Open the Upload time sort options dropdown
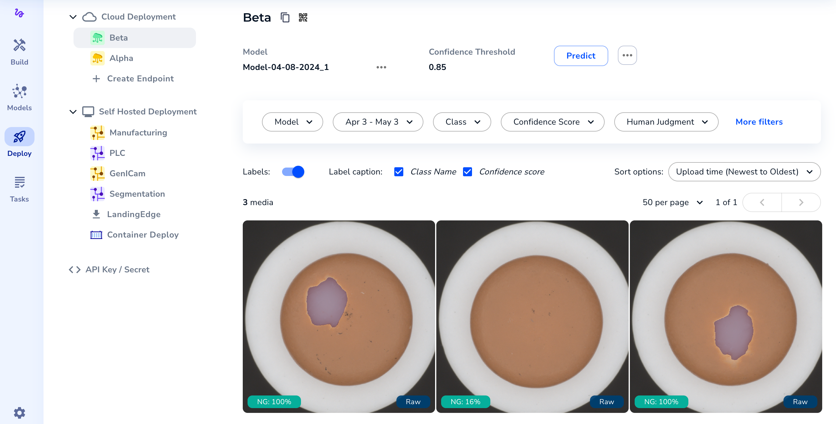This screenshot has width=836, height=424. click(744, 172)
